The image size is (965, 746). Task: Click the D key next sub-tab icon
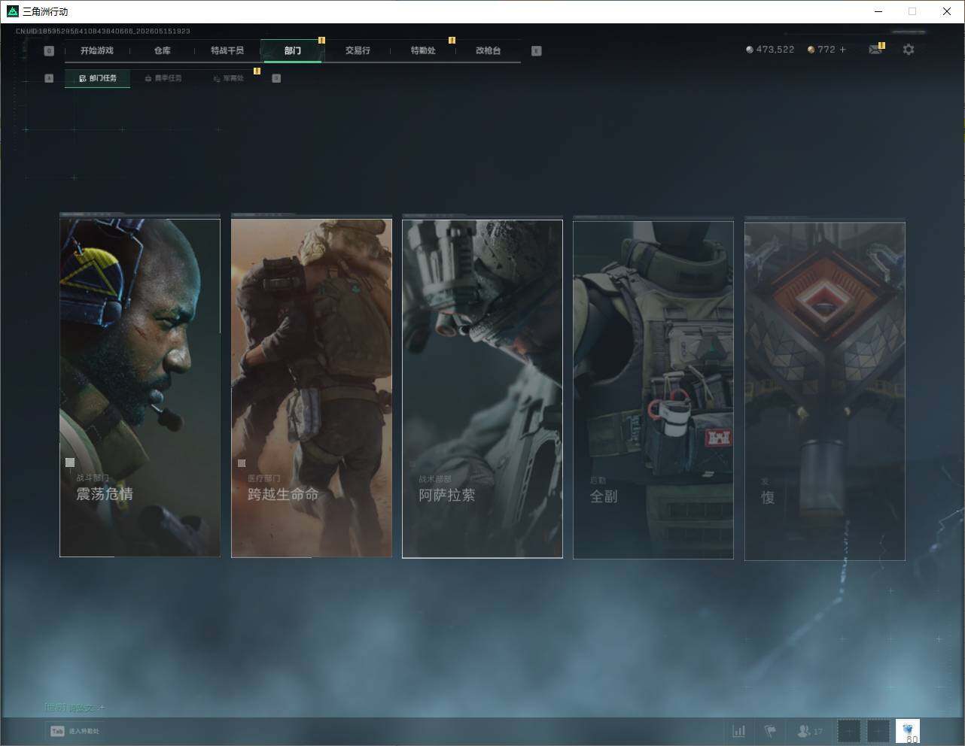coord(276,78)
